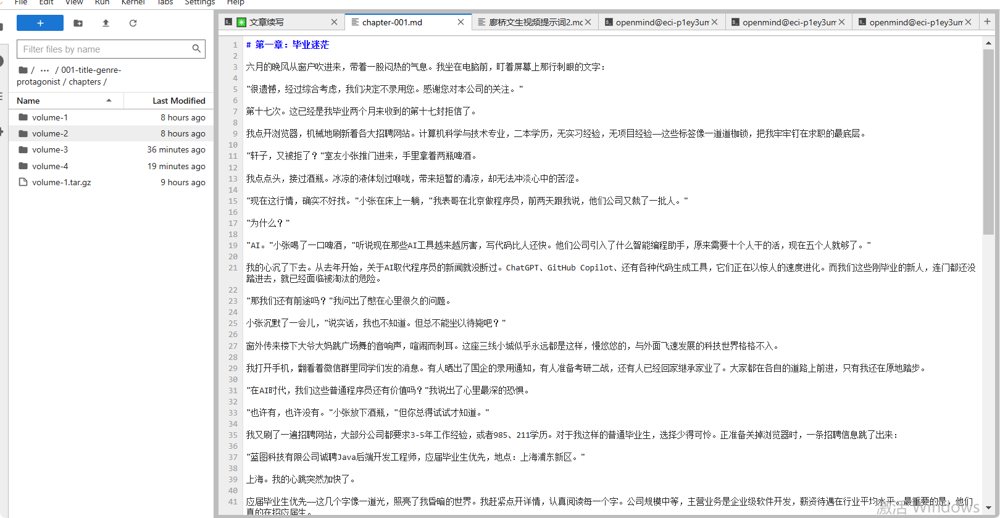
Task: Close the 文章续写 tab
Action: coord(334,22)
